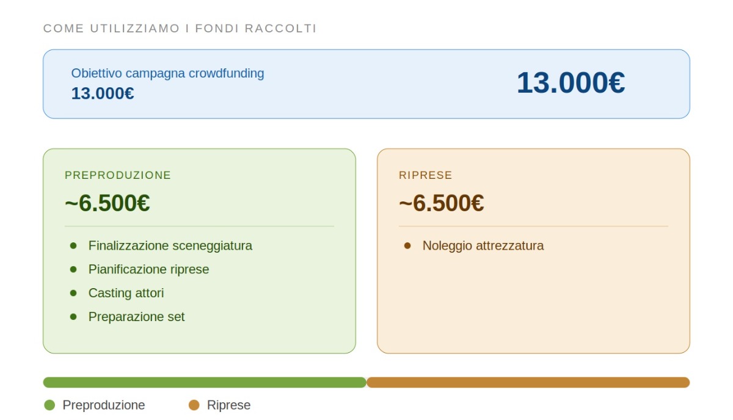Click the PREPRODUZIONE card heading
Image resolution: width=733 pixels, height=420 pixels.
click(x=118, y=175)
